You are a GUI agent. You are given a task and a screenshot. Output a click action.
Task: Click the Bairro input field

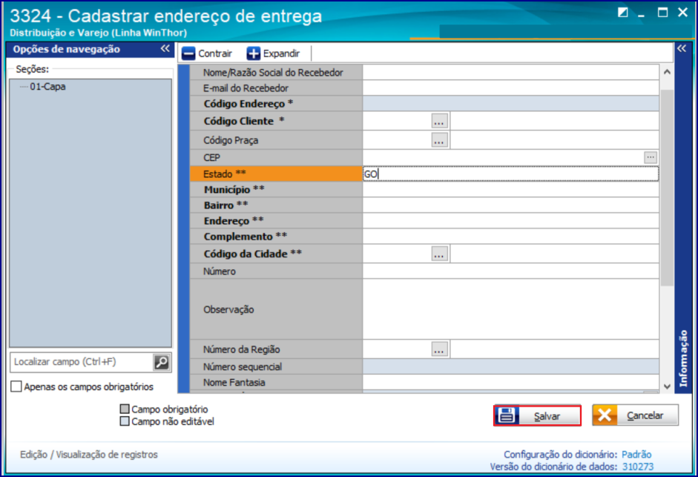pos(510,205)
